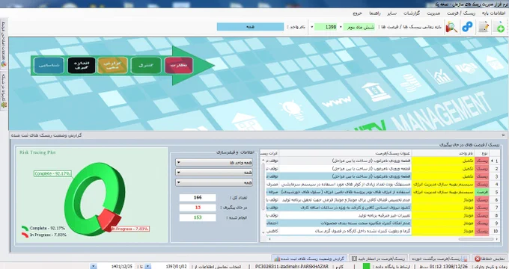Click the red نظارت stage button on arrow
Image resolution: width=509 pixels, height=269 pixels.
(x=179, y=65)
